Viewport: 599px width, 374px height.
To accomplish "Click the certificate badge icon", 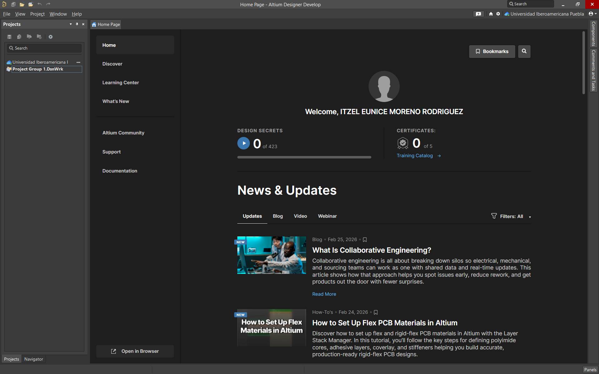I will click(403, 143).
